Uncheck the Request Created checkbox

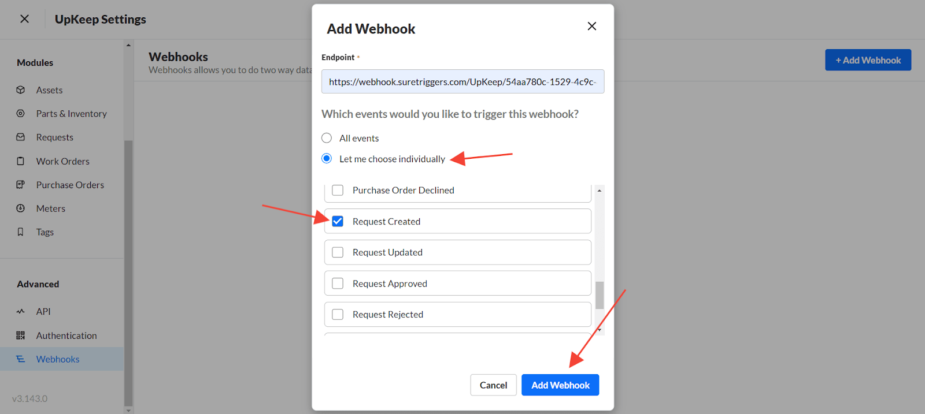coord(338,221)
